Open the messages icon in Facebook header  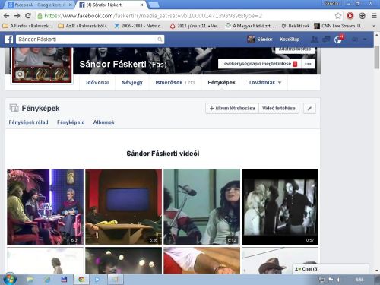[326, 40]
